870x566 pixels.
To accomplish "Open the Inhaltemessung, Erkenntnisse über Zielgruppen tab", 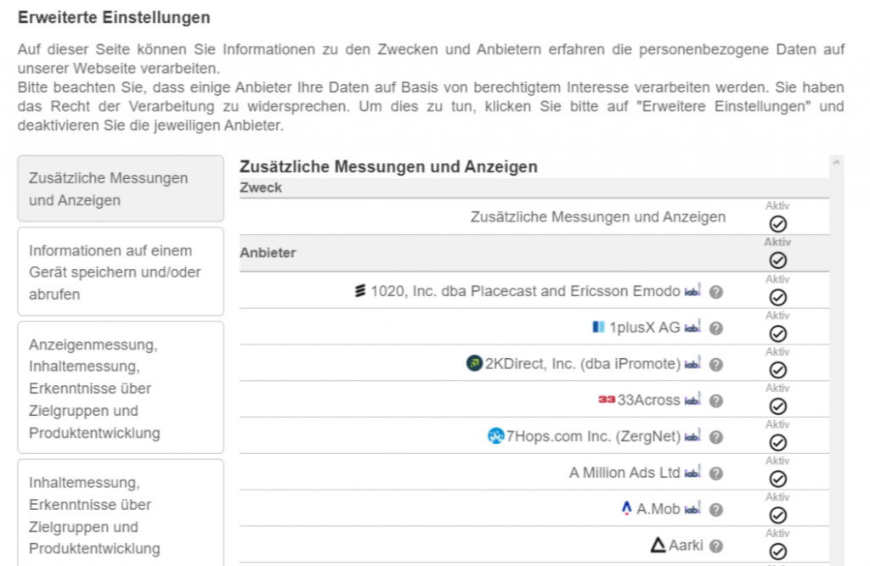I will (121, 514).
